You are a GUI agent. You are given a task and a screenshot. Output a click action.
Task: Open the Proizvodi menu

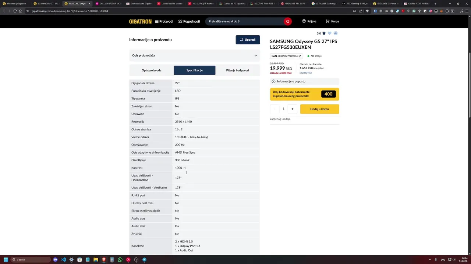pyautogui.click(x=164, y=21)
